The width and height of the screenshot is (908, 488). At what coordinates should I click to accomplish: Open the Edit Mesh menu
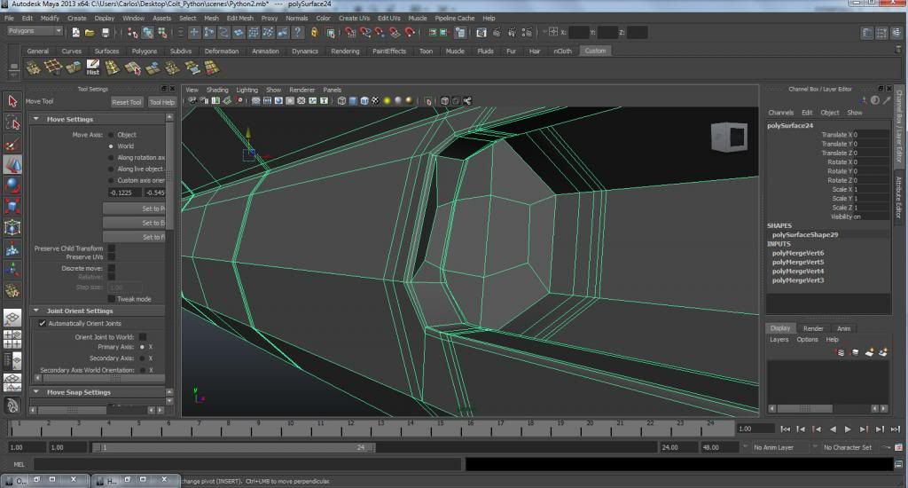239,18
